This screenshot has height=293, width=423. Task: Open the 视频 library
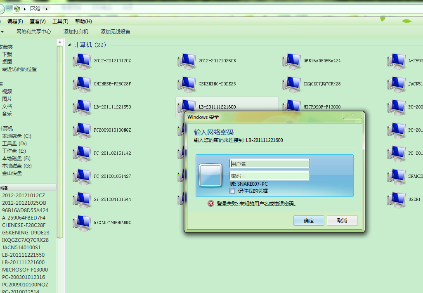[7, 92]
